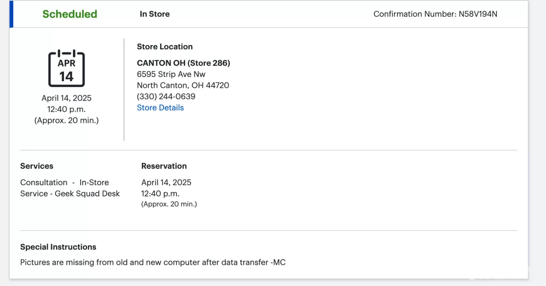Click the 12:40 p.m. time below calendar icon
This screenshot has width=546, height=286.
pos(66,109)
